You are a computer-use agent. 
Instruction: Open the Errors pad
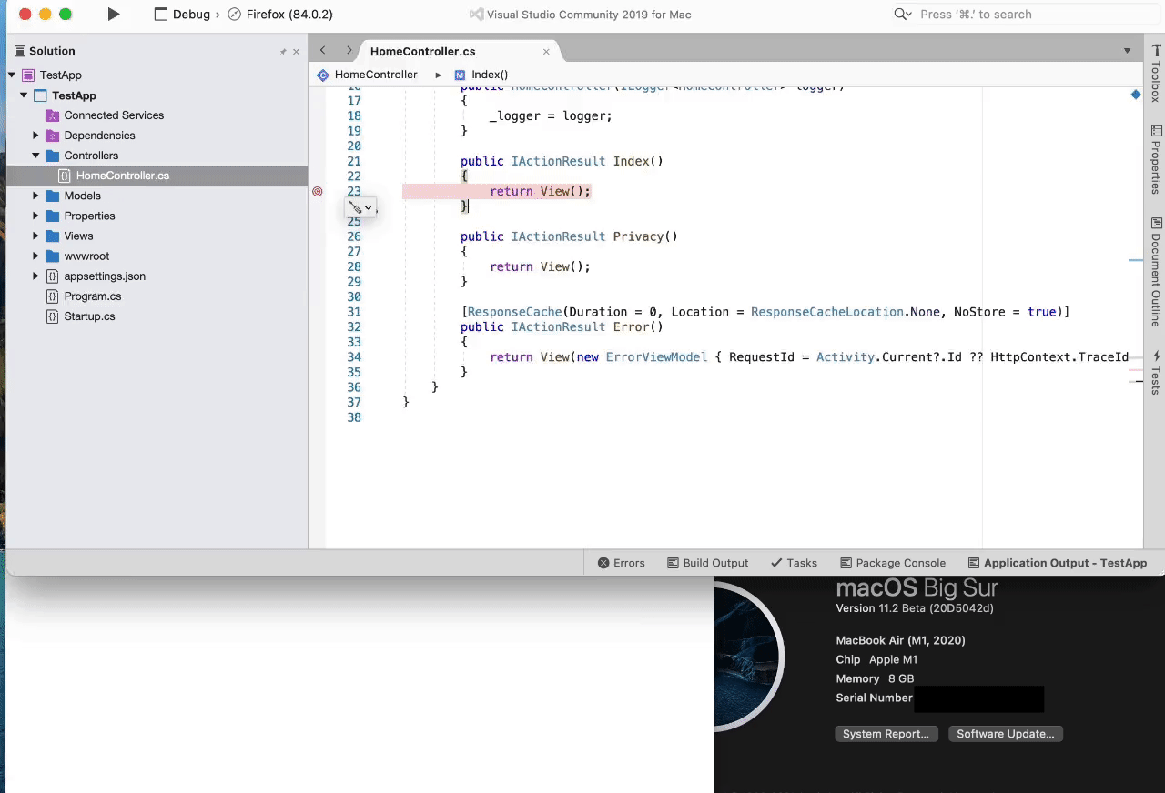click(621, 563)
